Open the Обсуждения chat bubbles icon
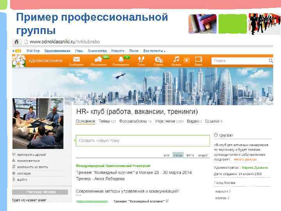The image size is (281, 211). click(x=98, y=59)
